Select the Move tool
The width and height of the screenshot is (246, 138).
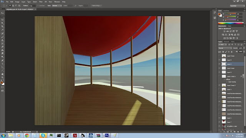(2, 13)
